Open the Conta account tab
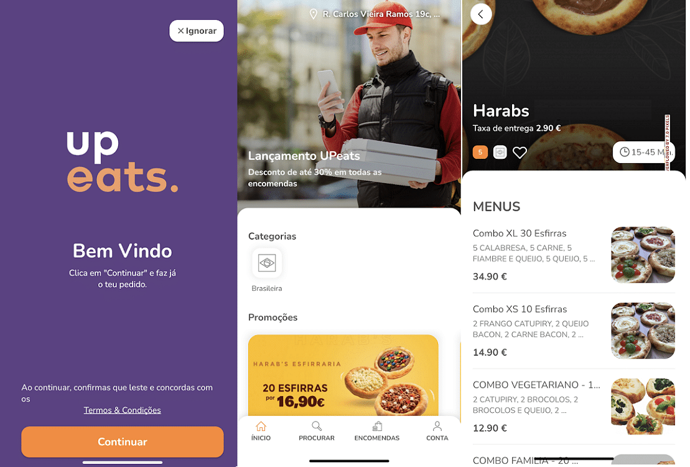This screenshot has width=690, height=467. coord(437,432)
